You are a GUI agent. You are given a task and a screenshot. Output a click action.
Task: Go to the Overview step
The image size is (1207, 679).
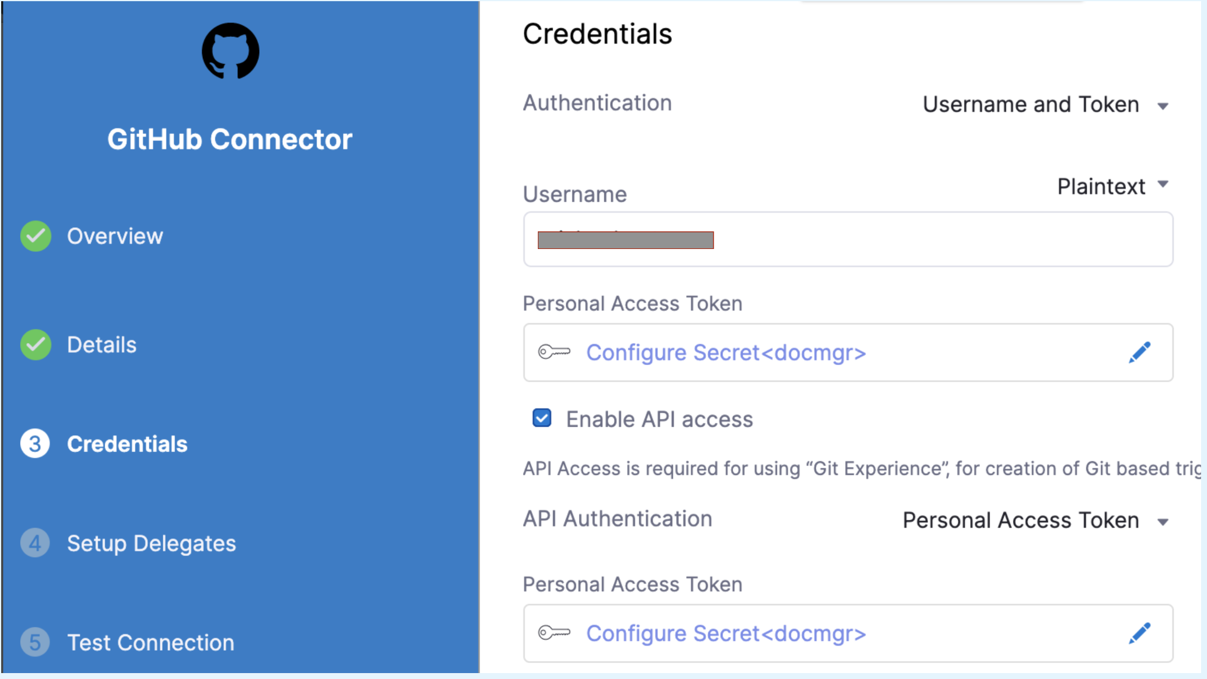click(x=115, y=236)
